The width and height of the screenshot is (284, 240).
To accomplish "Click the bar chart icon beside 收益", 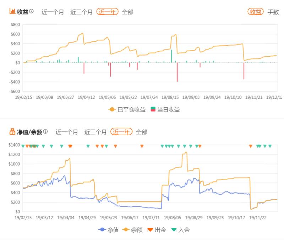I will pyautogui.click(x=12, y=11).
